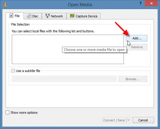
Task: Switch to the File tab
Action: 15,16
